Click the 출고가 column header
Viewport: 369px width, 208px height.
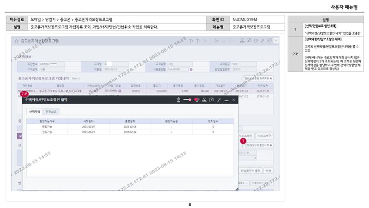(x=157, y=86)
